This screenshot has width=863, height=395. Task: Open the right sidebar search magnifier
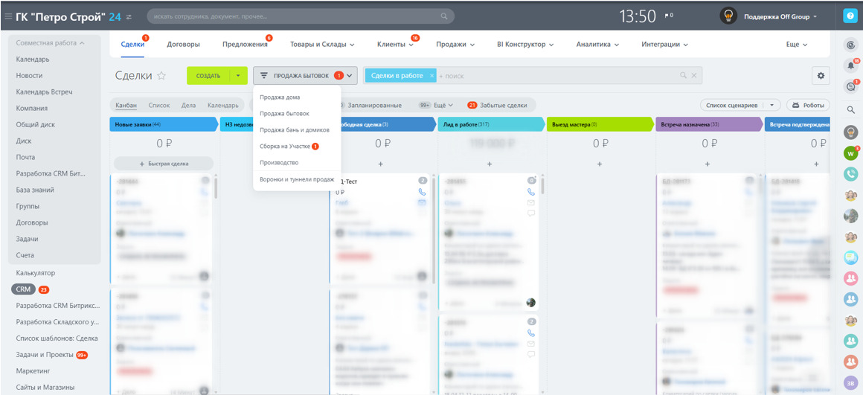coord(851,110)
